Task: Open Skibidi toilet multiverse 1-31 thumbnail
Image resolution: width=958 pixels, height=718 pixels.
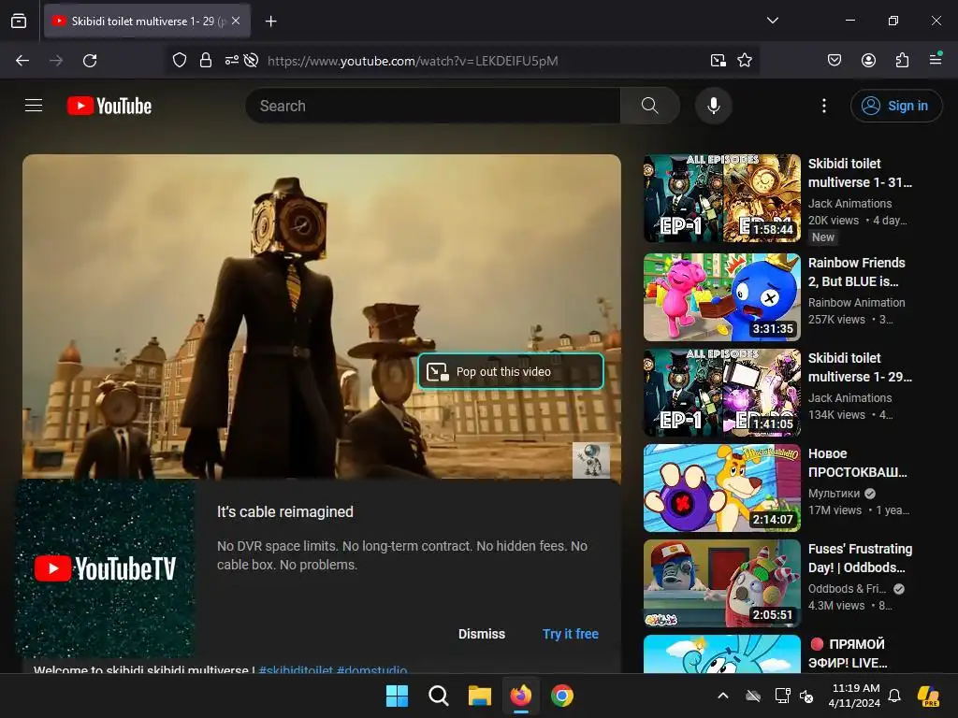Action: click(721, 198)
